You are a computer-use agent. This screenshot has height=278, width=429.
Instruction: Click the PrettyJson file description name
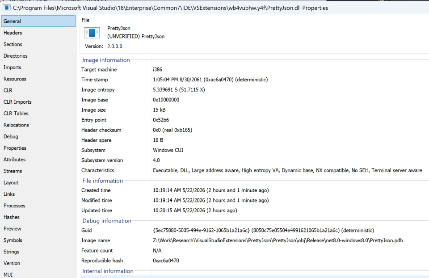click(119, 28)
